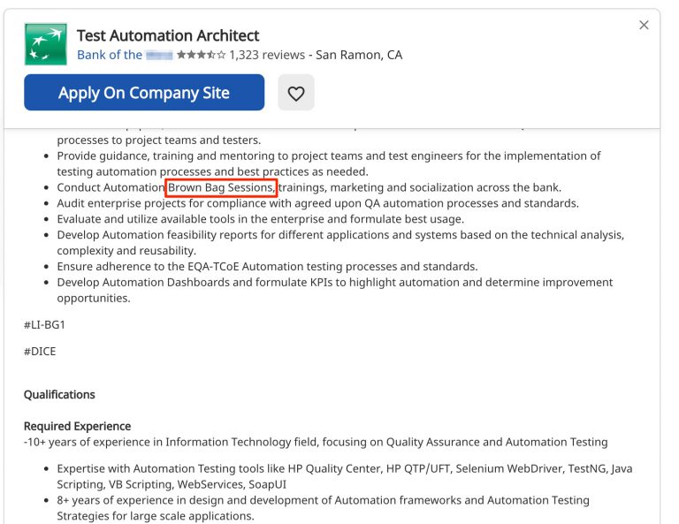Click the #DICE hashtag text
Screen dimensions: 679x524
tap(40, 351)
